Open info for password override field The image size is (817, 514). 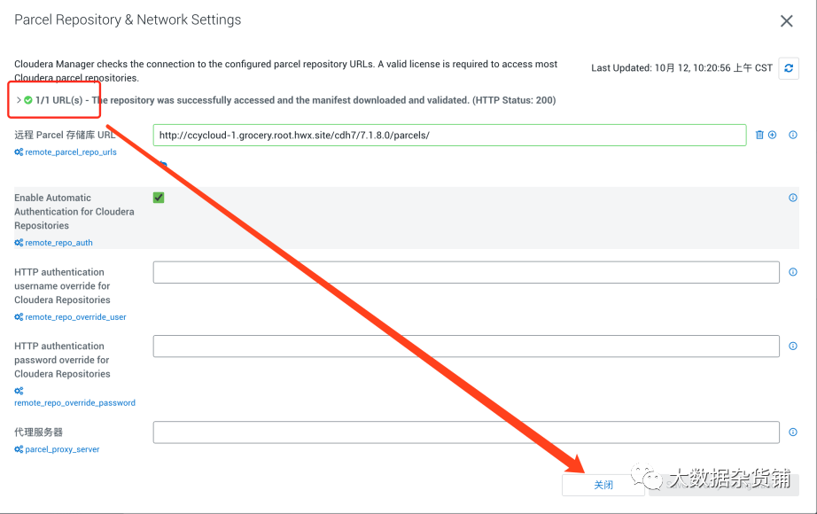792,347
